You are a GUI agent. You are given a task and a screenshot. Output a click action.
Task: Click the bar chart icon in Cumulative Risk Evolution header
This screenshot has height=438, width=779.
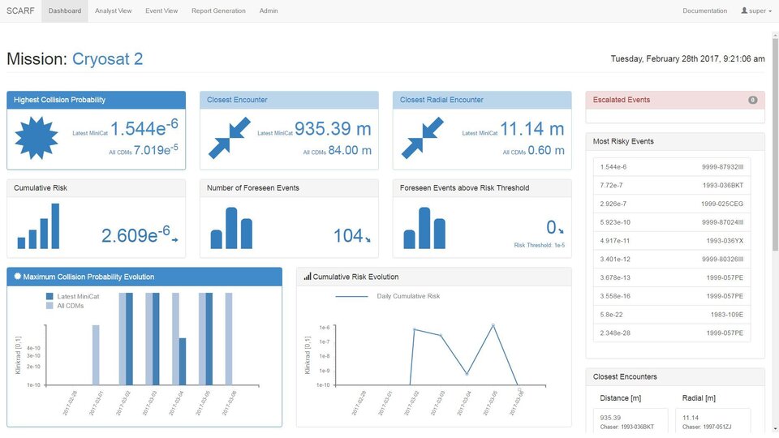click(308, 277)
